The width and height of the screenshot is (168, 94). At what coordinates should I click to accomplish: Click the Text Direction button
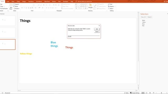tap(66, 4)
